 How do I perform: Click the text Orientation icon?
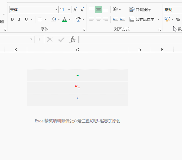coord(115,9)
